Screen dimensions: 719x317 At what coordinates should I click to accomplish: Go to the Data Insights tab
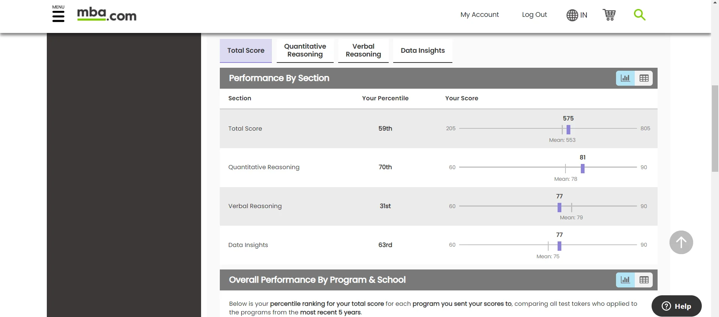[x=422, y=51]
